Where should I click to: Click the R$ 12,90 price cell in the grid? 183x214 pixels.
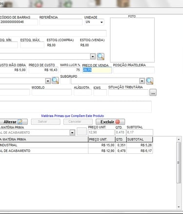(102, 151)
